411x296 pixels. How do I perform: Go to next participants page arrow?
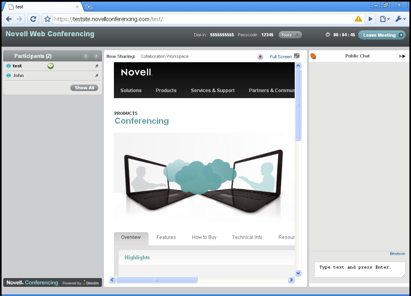coord(96,56)
